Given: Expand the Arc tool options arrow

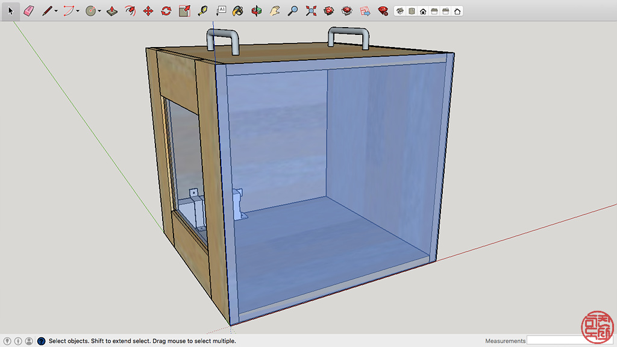Looking at the screenshot, I should click(78, 11).
